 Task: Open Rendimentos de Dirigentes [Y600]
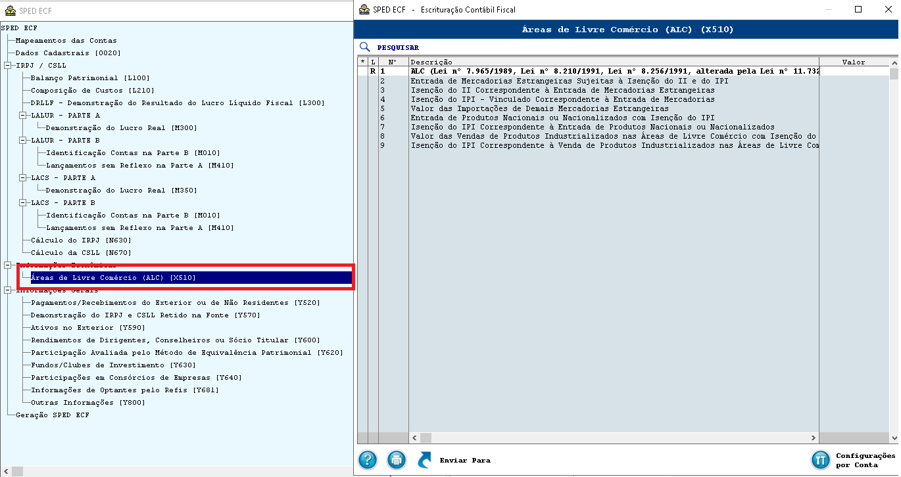click(x=176, y=340)
